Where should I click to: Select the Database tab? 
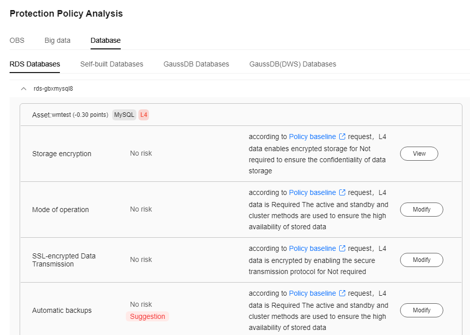[x=106, y=40]
